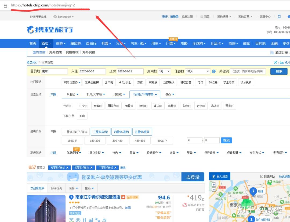Click 收起地图 to collapse map
Viewport: 290px width, 222px height.
[284, 177]
